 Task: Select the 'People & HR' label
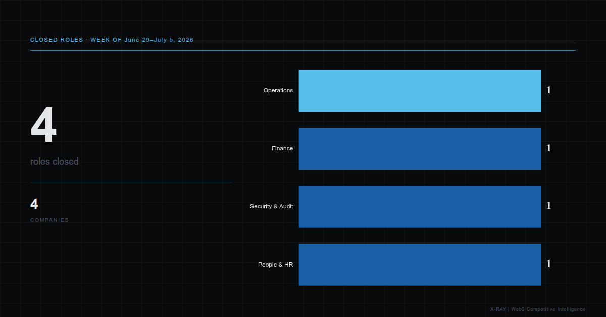pyautogui.click(x=276, y=265)
